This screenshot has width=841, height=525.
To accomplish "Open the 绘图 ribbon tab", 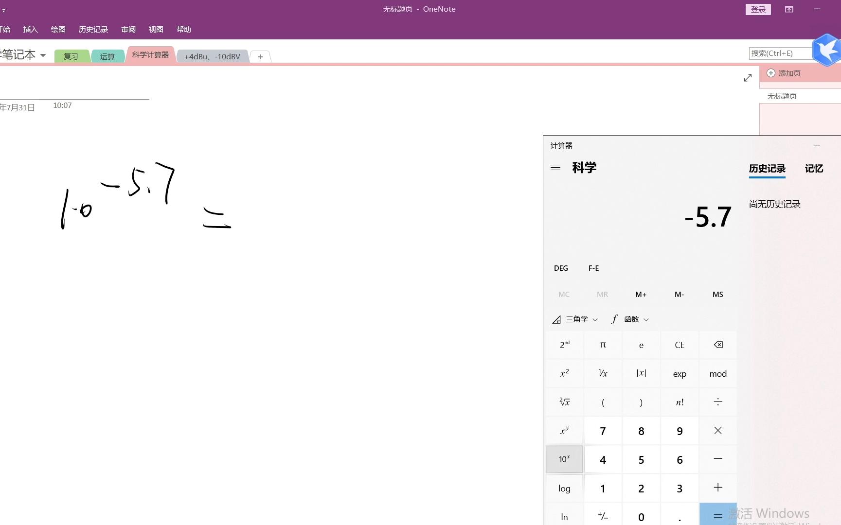I will click(58, 30).
